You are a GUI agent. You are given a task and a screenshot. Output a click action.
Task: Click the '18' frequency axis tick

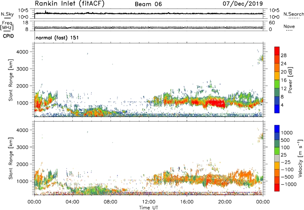click(25, 23)
